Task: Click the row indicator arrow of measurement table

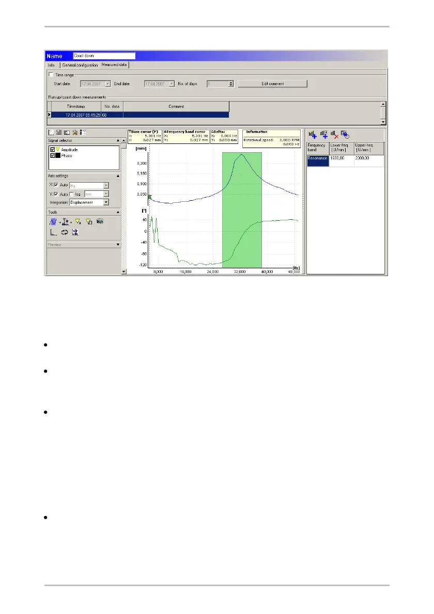Action: [x=50, y=115]
